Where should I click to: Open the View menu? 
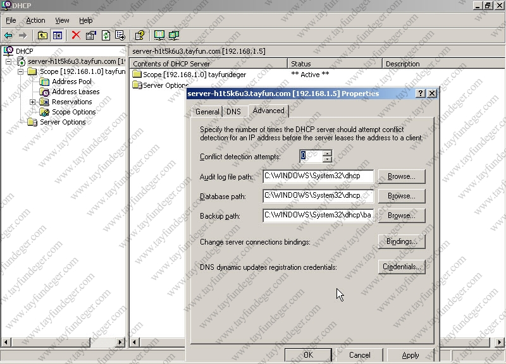(62, 20)
